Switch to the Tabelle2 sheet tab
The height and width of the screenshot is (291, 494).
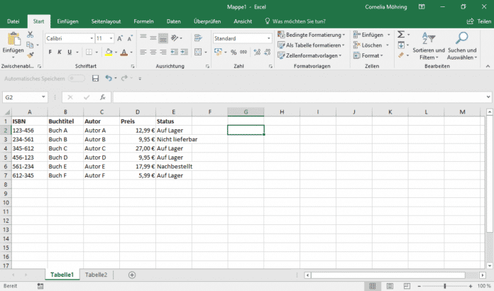coord(97,275)
